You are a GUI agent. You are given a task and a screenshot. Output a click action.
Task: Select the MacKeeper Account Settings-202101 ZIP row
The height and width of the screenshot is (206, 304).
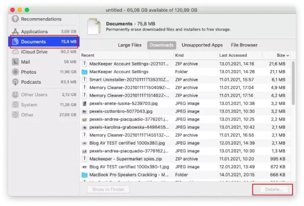point(185,64)
